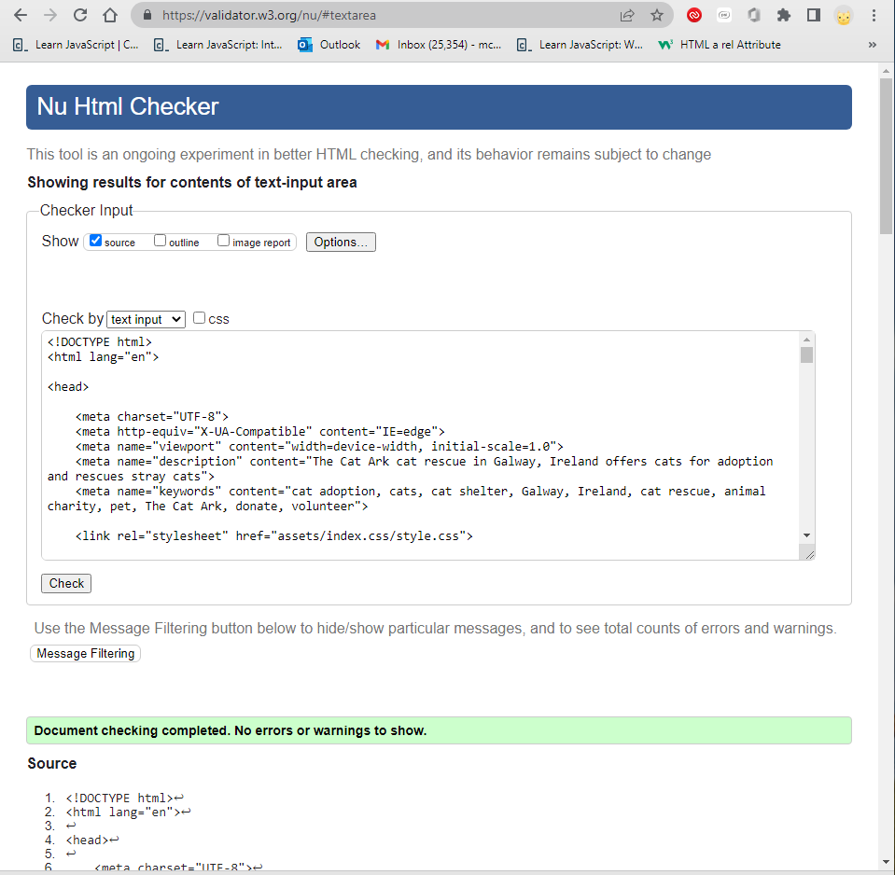Click 'Showing results for contents' text
895x875 pixels.
click(x=192, y=183)
